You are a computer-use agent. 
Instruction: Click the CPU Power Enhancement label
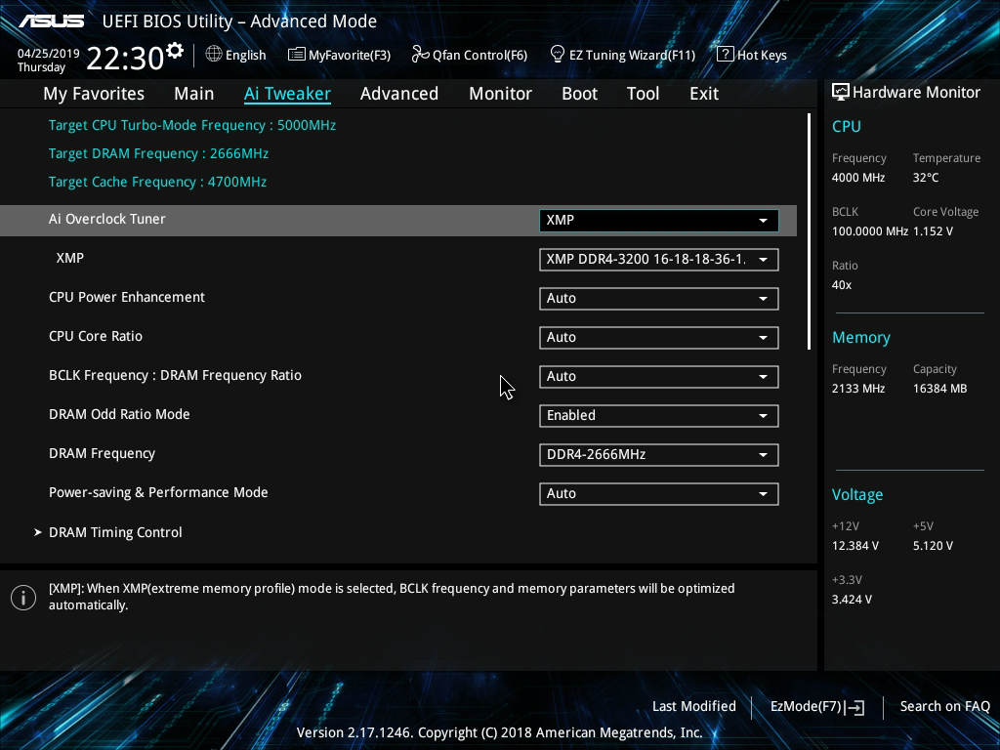127,297
